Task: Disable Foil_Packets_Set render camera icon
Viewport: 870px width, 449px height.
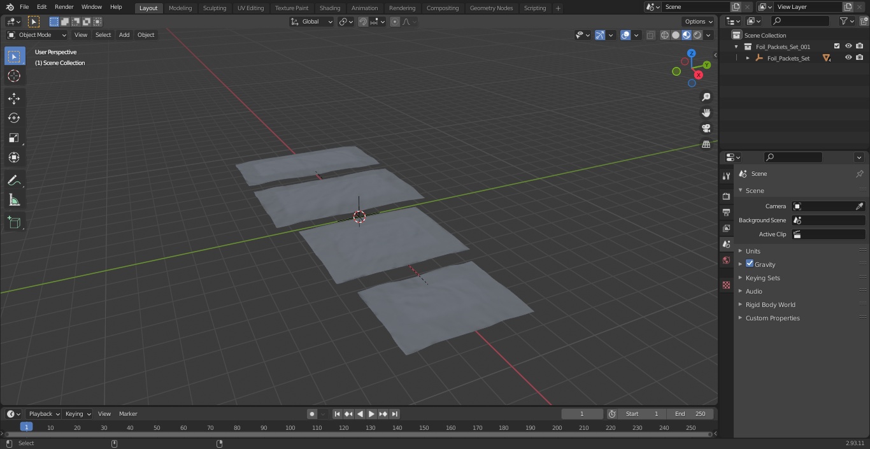Action: (x=860, y=58)
